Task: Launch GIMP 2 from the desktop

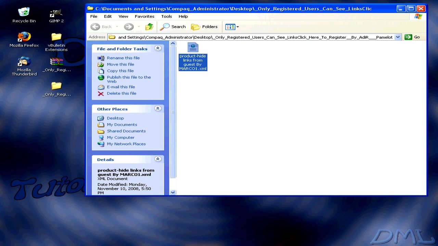Action: pyautogui.click(x=56, y=15)
